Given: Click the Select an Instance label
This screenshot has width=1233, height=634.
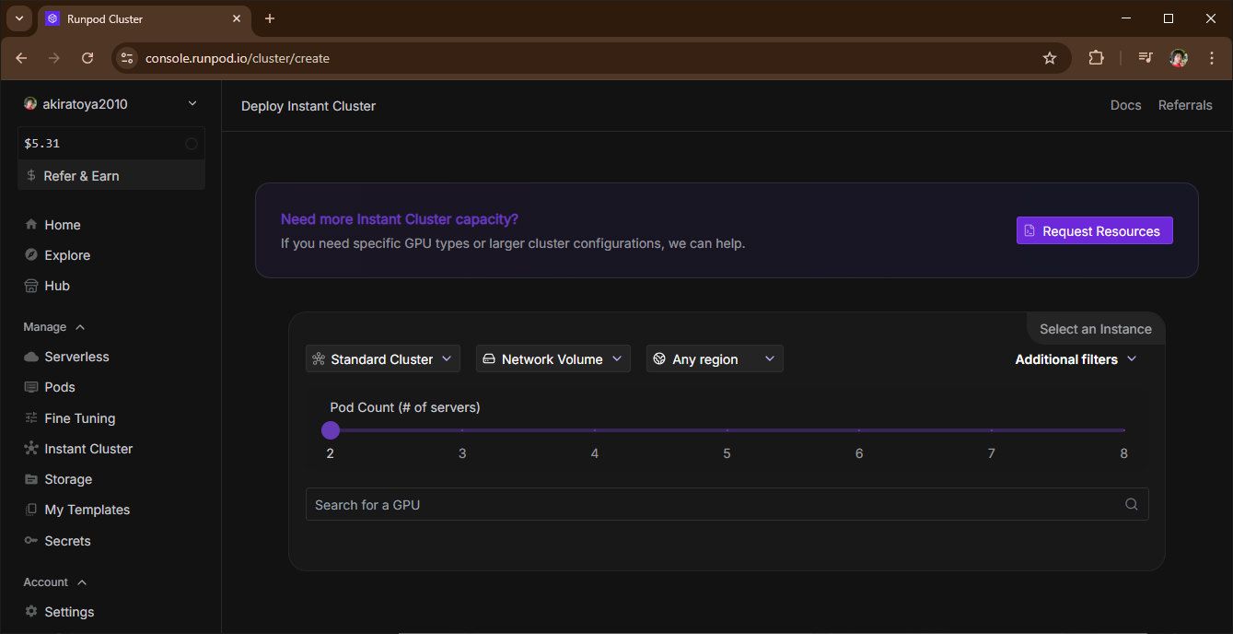Looking at the screenshot, I should [1096, 329].
